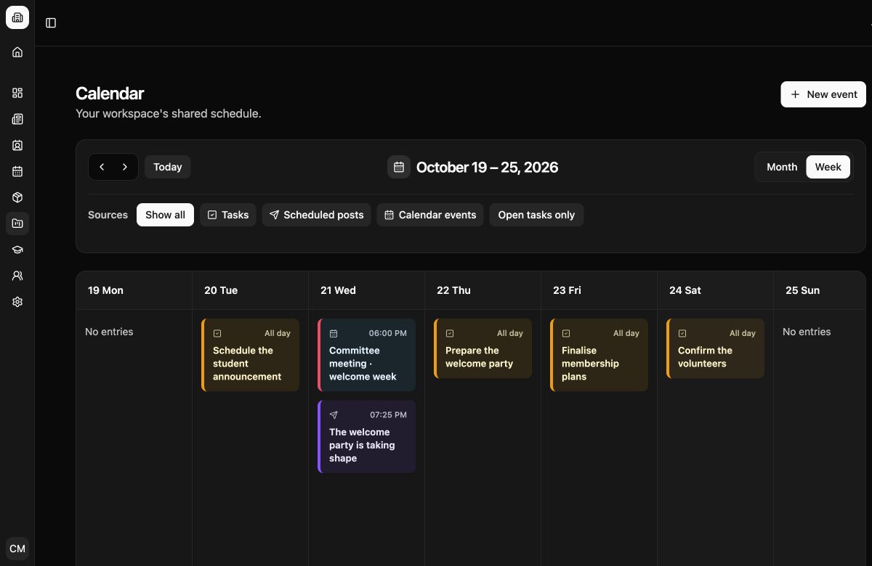Switch to Week view
Viewport: 872px width, 566px height.
tap(828, 167)
